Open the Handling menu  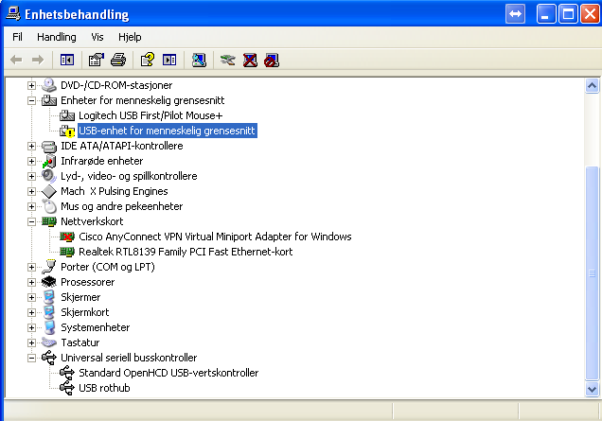[57, 37]
